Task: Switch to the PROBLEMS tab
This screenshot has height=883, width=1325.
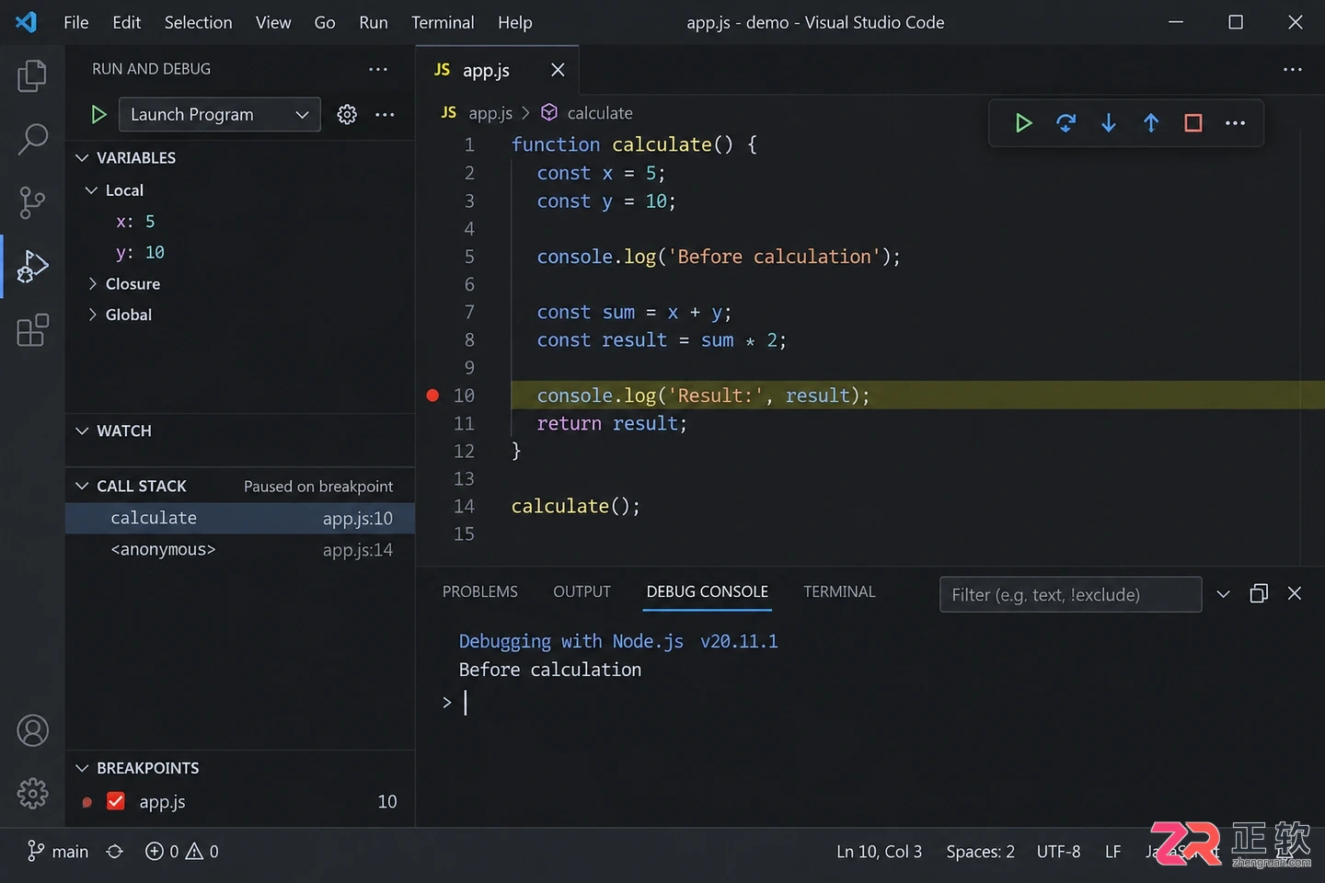Action: click(x=480, y=591)
